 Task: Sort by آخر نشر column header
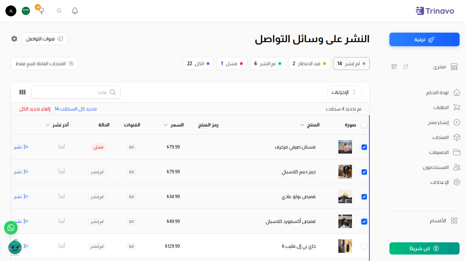[x=57, y=125]
